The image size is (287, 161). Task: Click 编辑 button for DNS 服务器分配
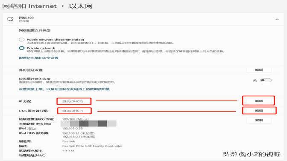[259, 111]
